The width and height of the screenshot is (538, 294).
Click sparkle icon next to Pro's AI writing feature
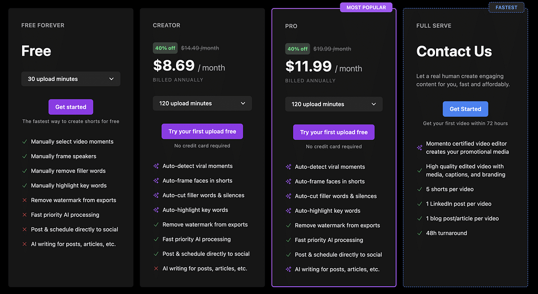click(288, 270)
